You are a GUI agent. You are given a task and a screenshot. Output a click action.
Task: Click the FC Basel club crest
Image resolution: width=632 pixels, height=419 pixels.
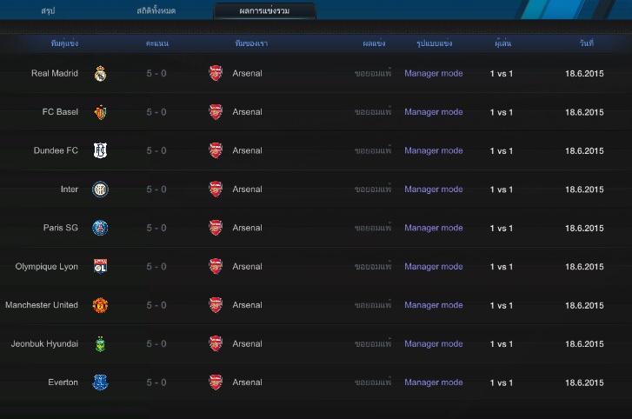[100, 112]
